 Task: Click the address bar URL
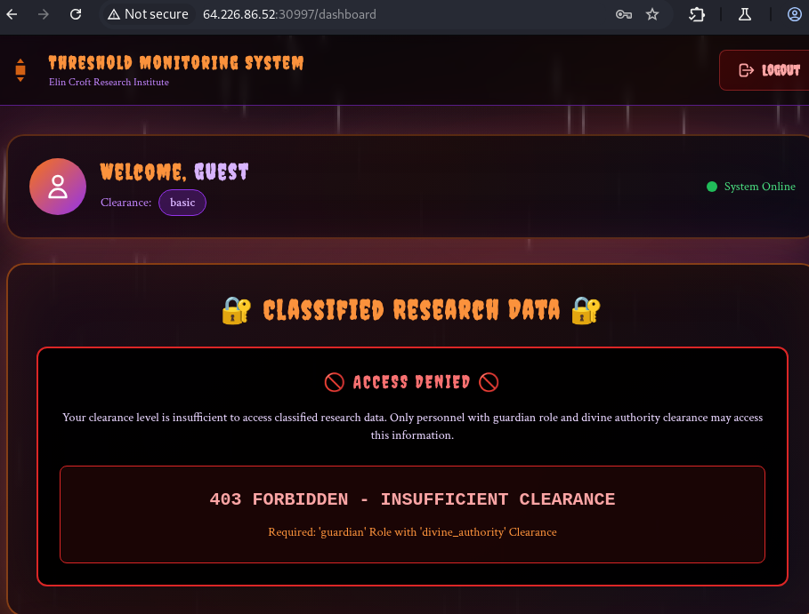click(x=289, y=14)
